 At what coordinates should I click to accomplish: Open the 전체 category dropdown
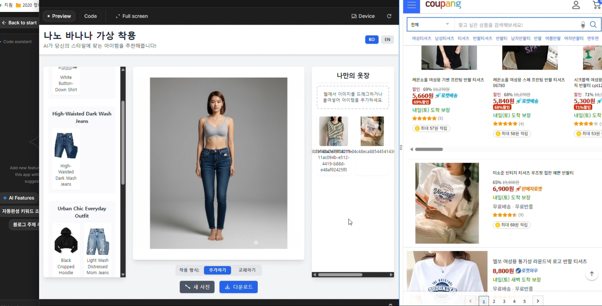pos(431,25)
